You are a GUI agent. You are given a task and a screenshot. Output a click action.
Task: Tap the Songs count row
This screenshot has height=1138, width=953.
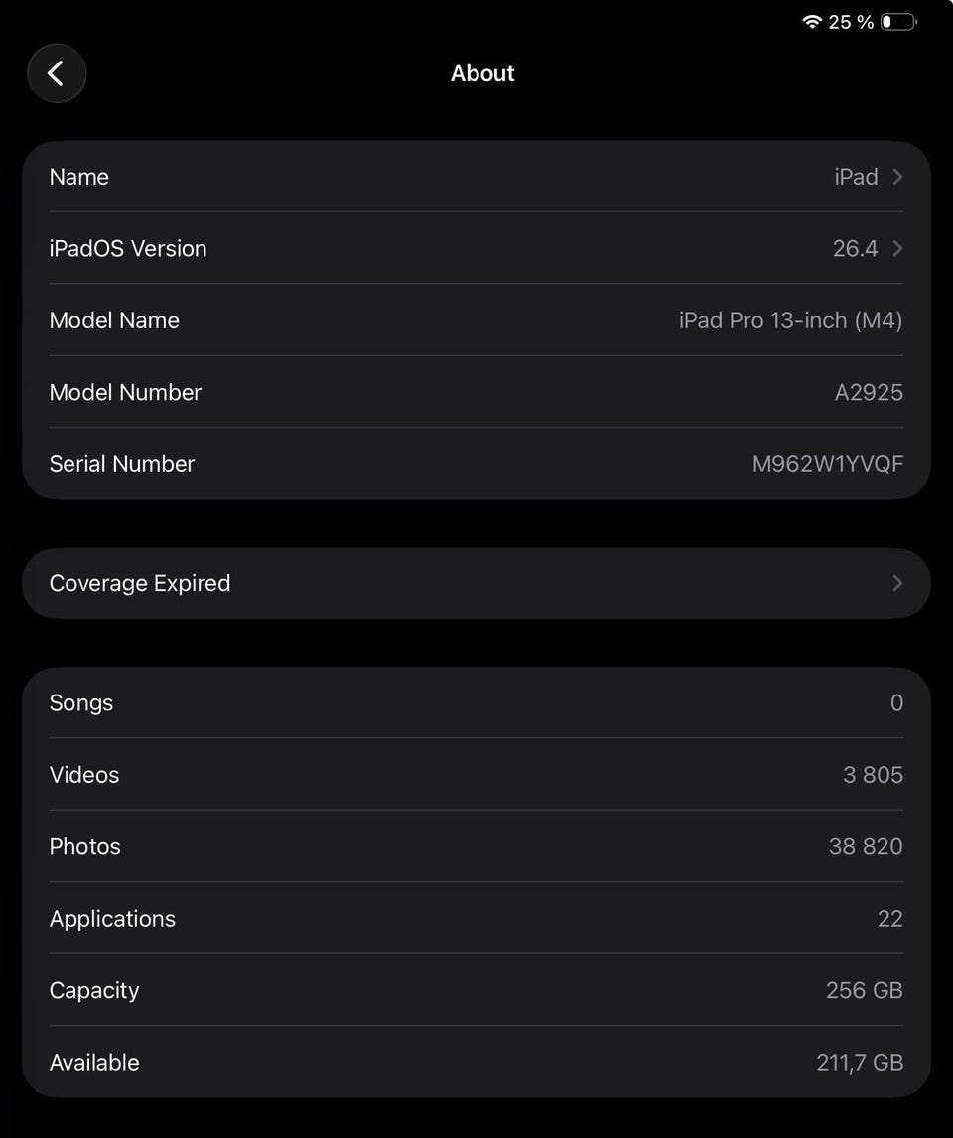pyautogui.click(x=476, y=702)
